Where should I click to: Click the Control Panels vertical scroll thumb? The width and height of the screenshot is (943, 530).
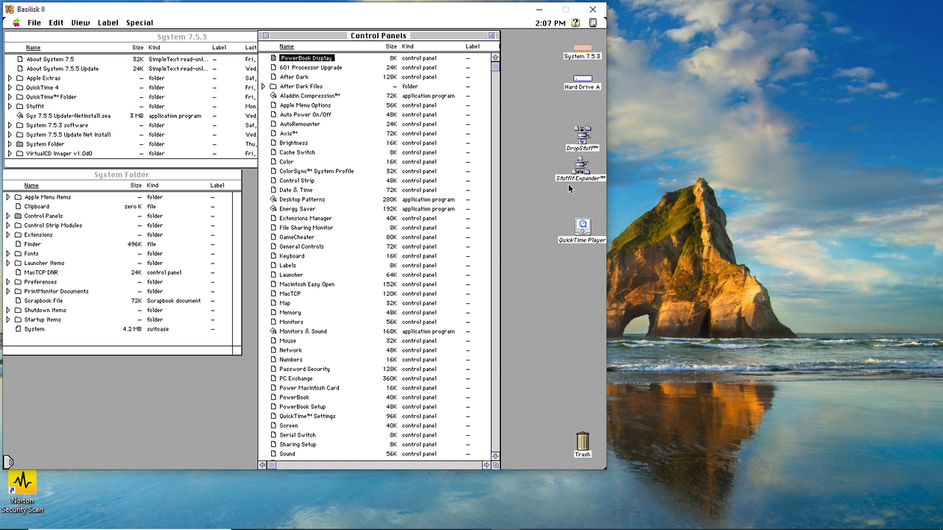[x=495, y=66]
